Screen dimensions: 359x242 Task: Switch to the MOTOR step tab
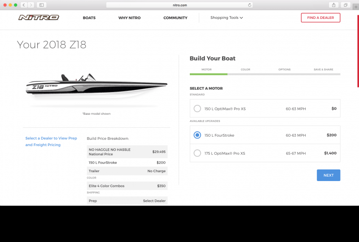[x=206, y=69]
